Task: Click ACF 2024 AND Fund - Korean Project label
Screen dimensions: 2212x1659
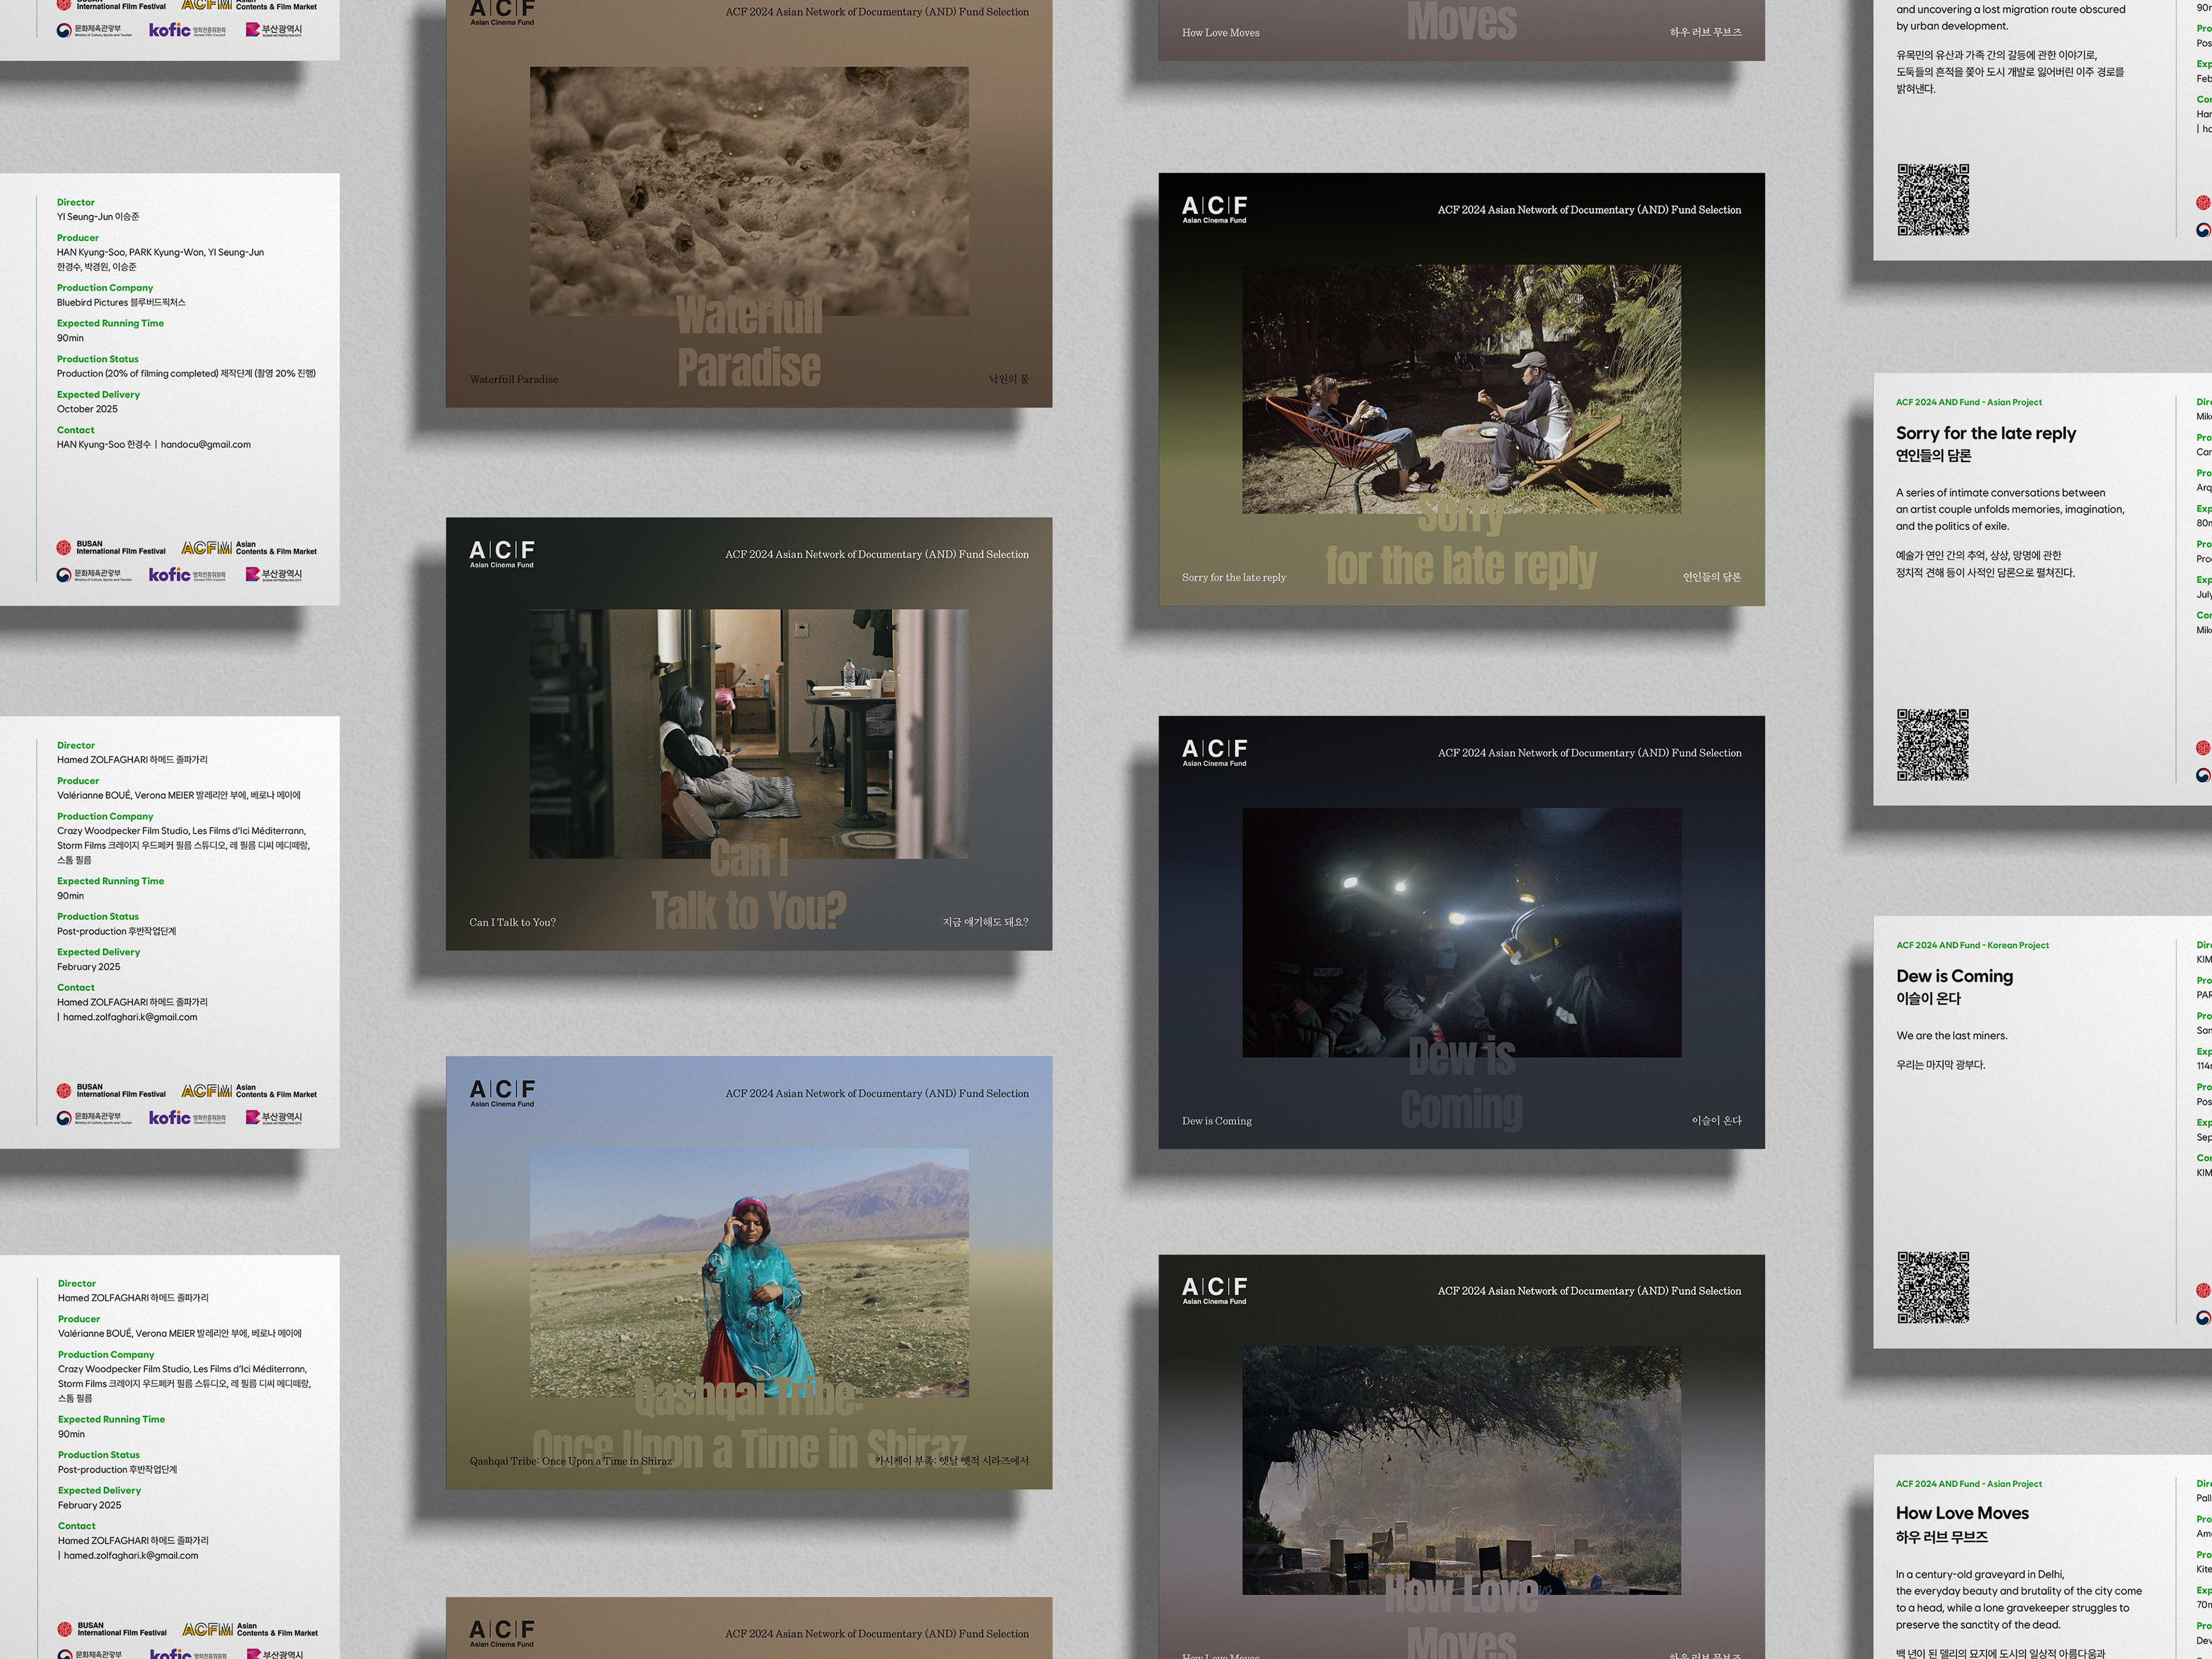Action: coord(1972,945)
